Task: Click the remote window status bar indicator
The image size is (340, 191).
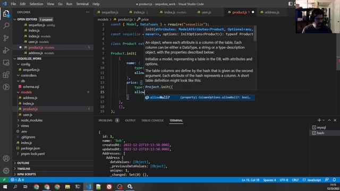Action: point(4,180)
